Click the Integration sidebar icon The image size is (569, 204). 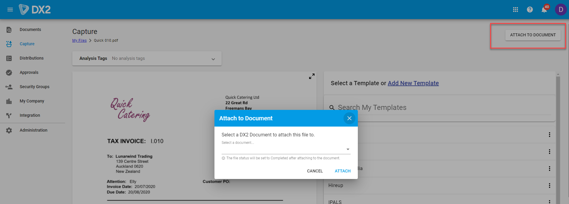click(x=9, y=116)
